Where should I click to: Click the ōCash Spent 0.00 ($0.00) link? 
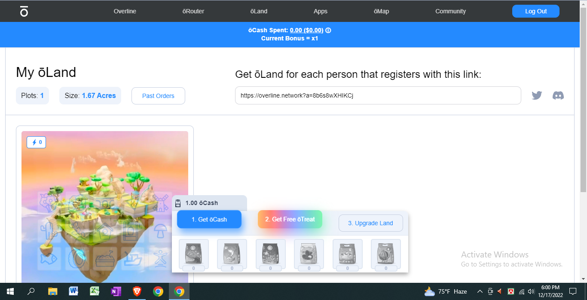pyautogui.click(x=306, y=30)
